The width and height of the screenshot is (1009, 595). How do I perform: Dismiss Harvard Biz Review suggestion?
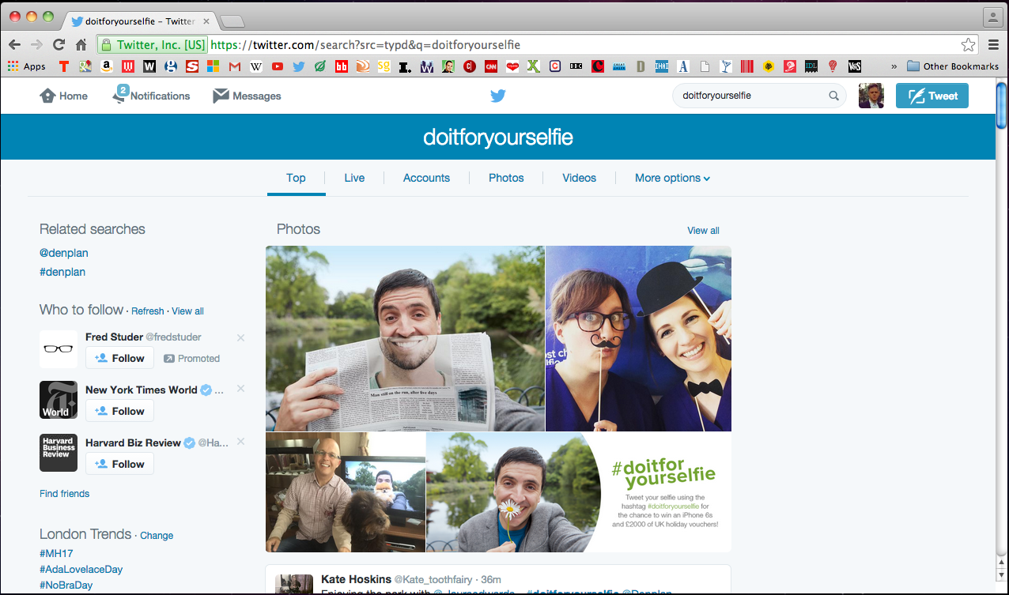(x=241, y=442)
